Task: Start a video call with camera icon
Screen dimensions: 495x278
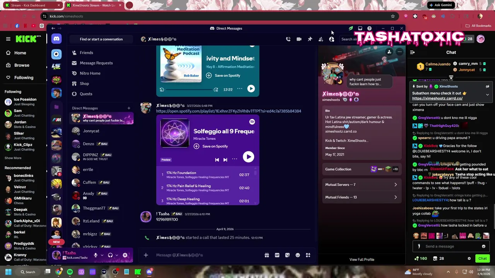Action: 299,39
